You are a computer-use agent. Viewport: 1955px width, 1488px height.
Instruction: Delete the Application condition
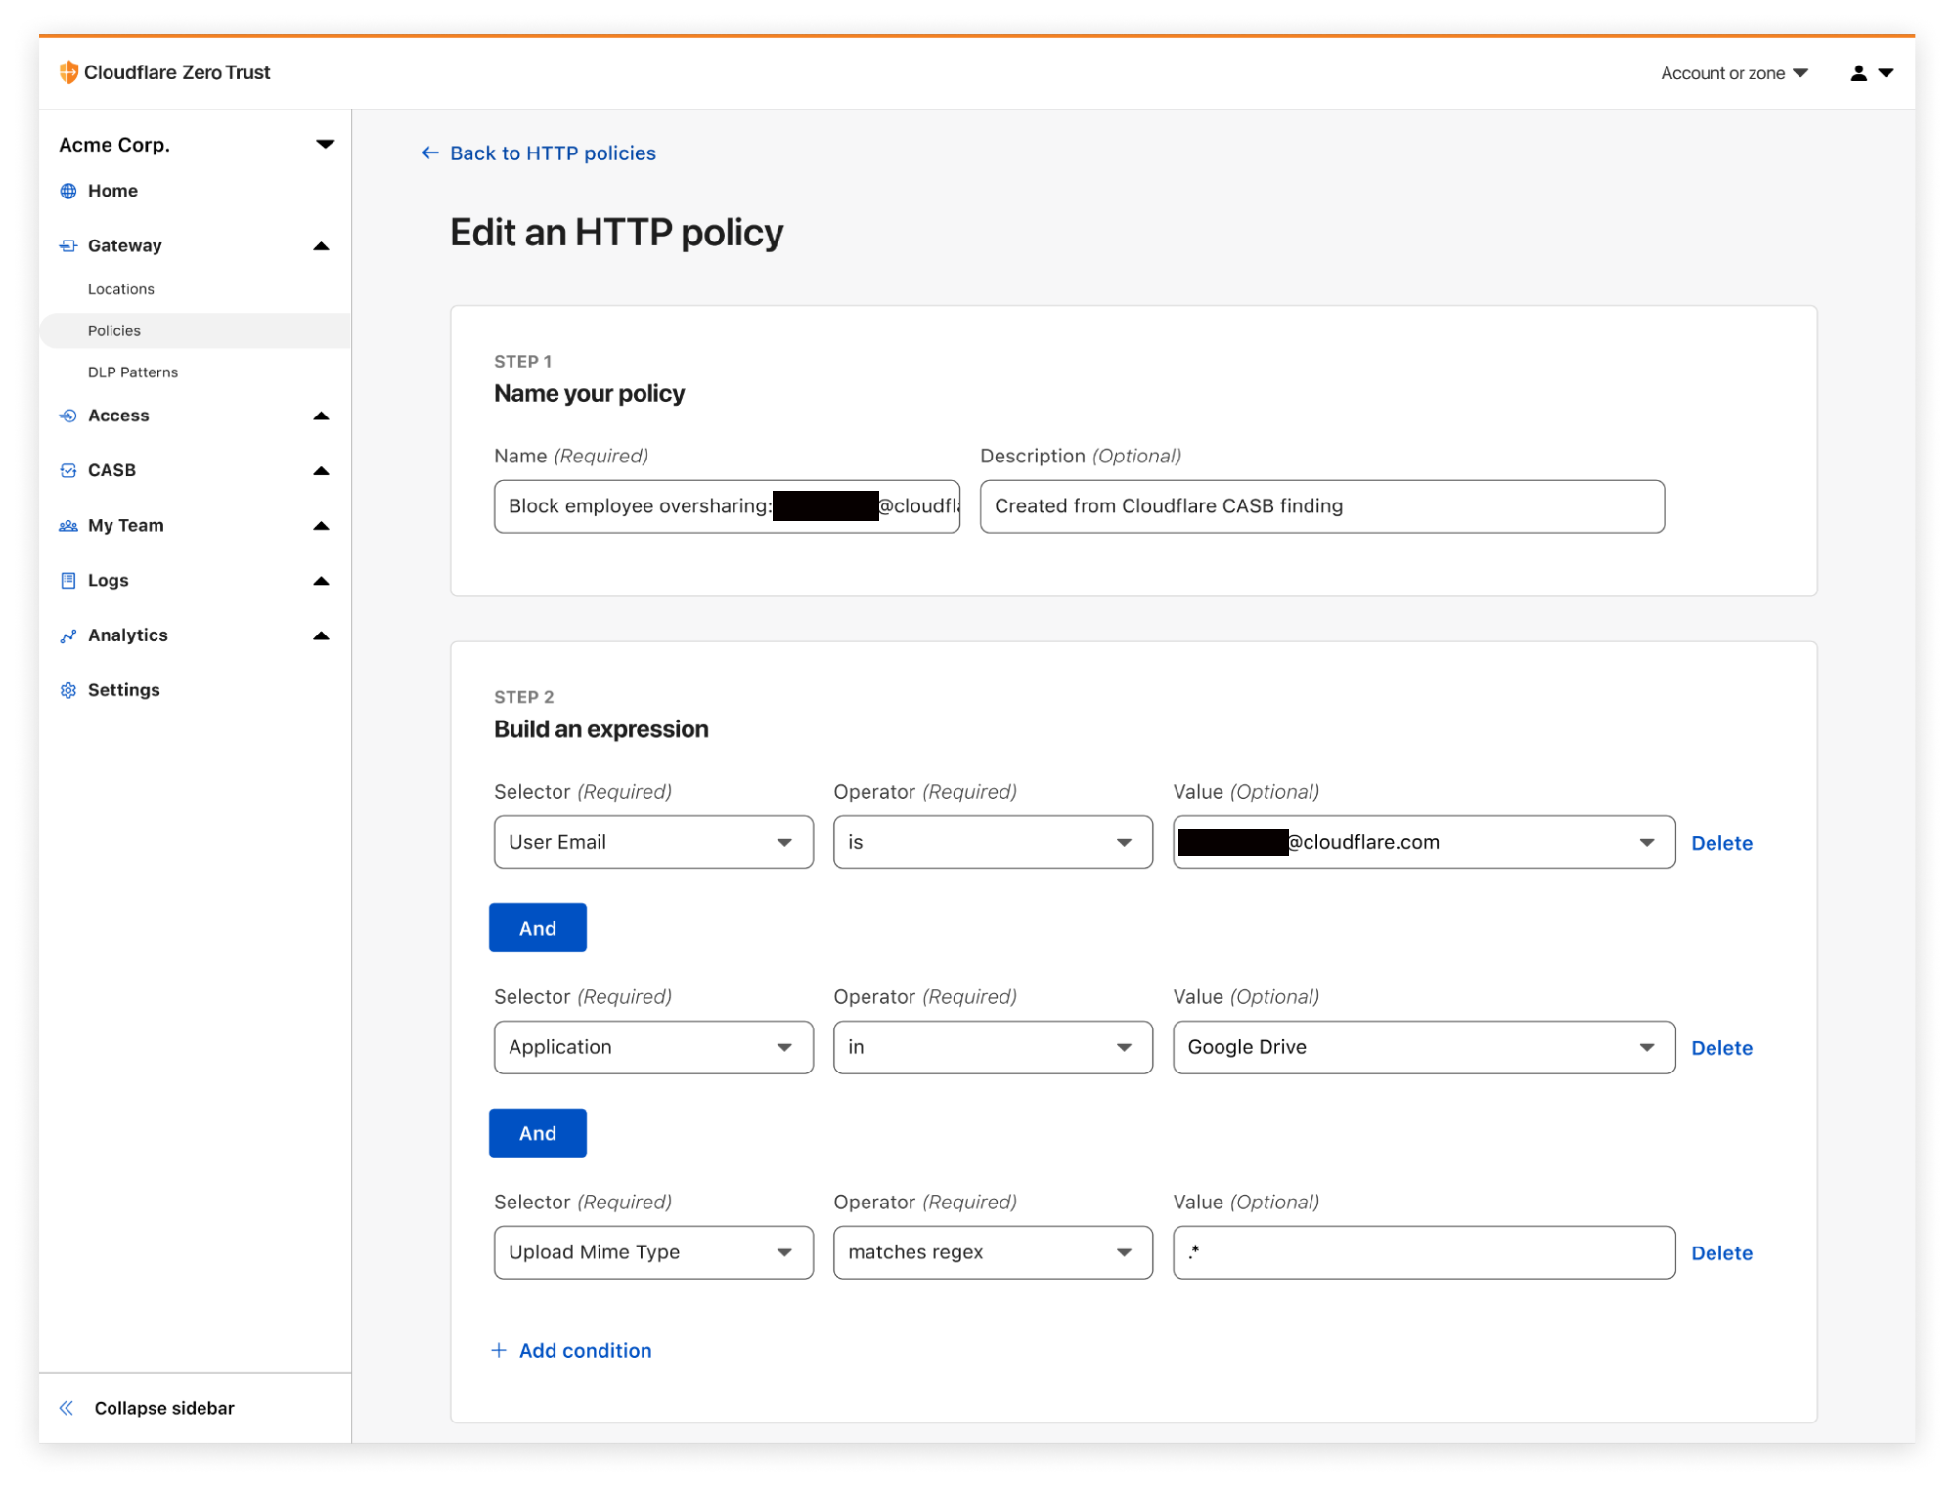[x=1721, y=1048]
